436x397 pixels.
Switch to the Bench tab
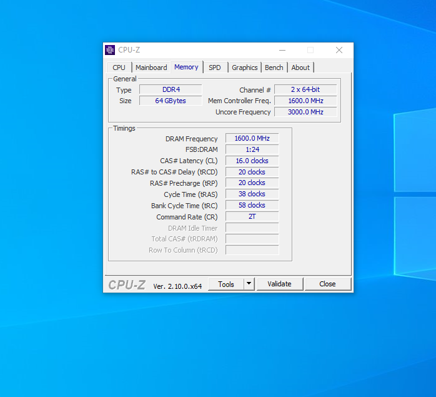point(274,68)
